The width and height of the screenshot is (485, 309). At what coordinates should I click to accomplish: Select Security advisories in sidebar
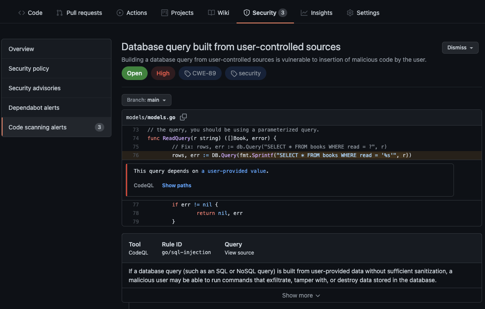coord(34,88)
